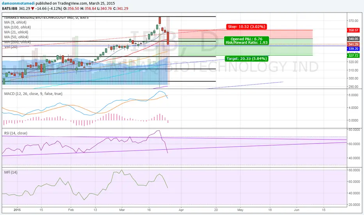364x215 pixels.
Task: Click the 310.00 price axis label
Action: pos(353,70)
